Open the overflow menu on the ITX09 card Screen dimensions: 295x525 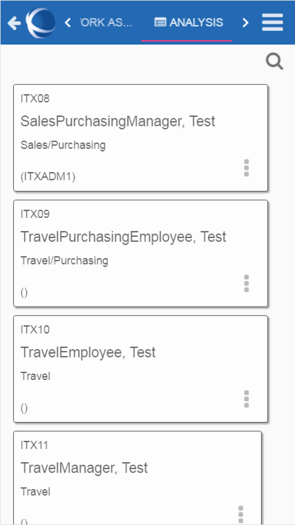point(246,283)
